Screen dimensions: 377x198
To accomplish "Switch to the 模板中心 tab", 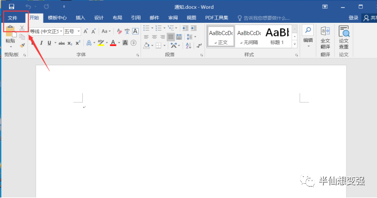I will point(57,18).
